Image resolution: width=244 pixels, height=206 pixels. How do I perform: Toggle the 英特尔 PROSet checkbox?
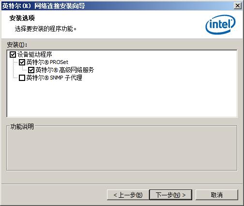pos(22,62)
